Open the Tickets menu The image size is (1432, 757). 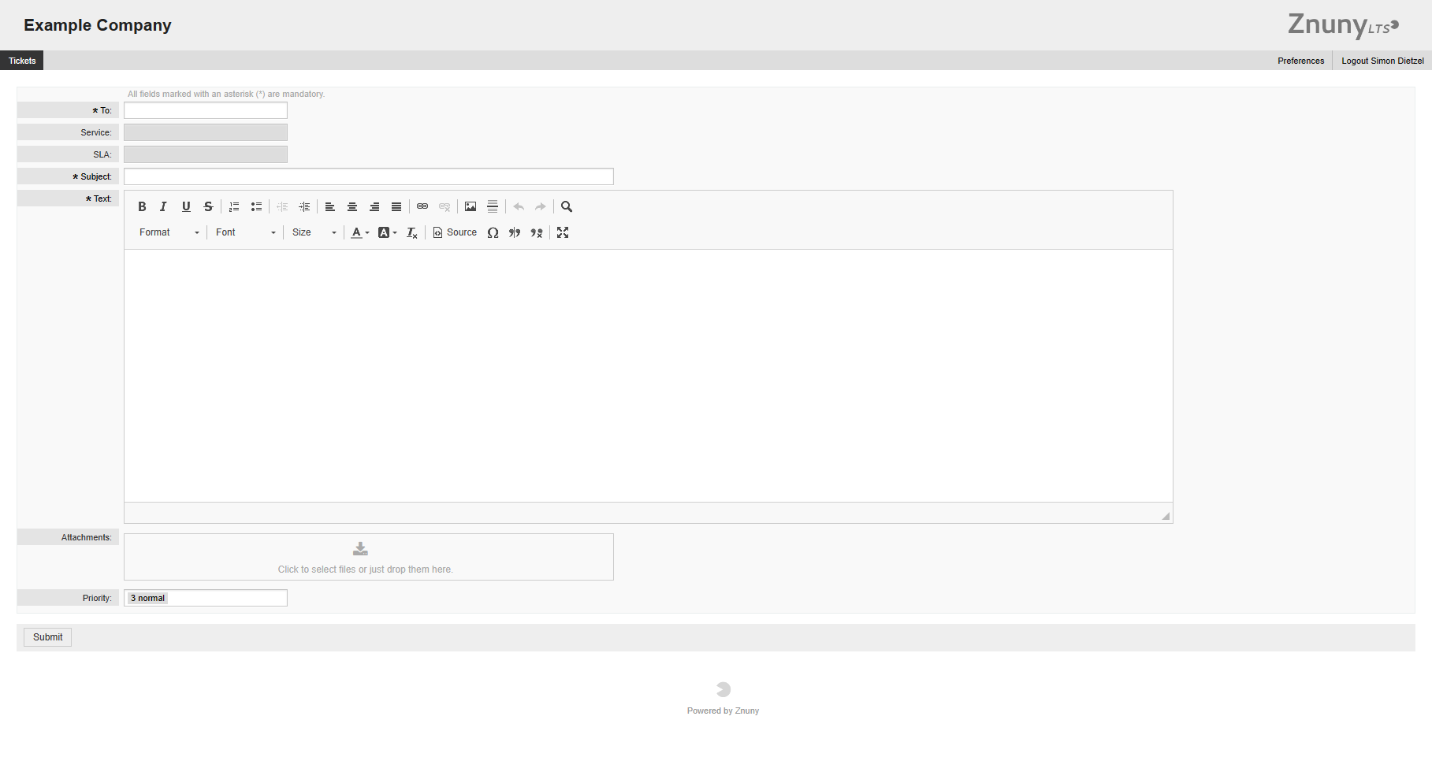(x=22, y=61)
